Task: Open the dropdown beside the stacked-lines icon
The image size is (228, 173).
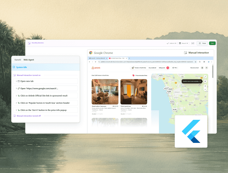Action: (x=183, y=43)
